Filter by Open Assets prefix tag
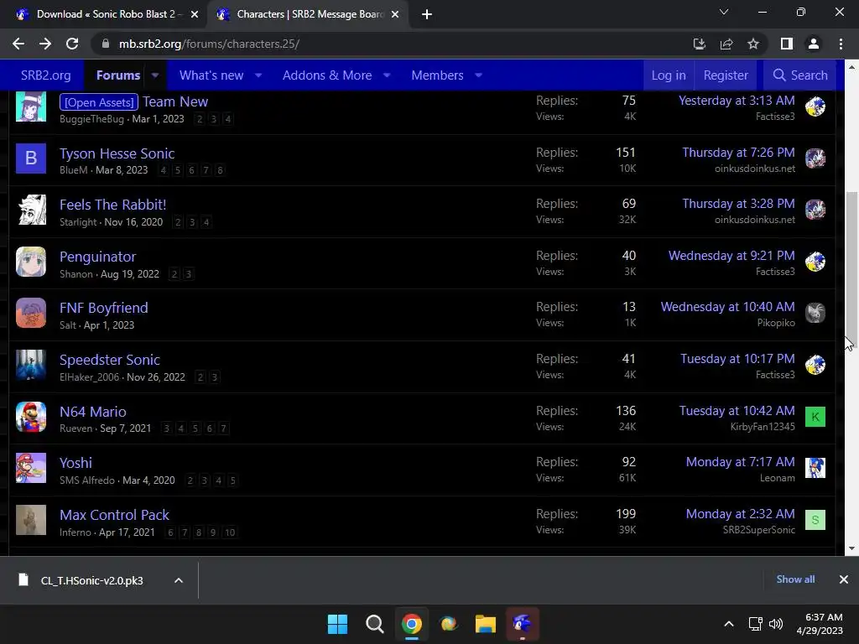859x644 pixels. point(99,102)
